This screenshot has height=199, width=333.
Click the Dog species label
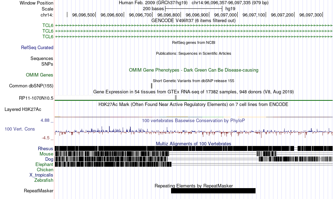point(49,159)
